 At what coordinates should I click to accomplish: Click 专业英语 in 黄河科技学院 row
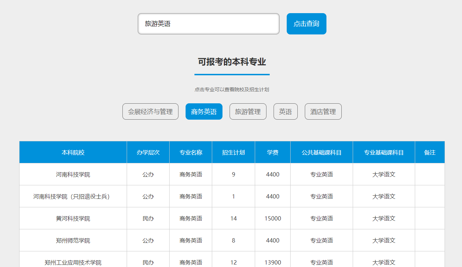[x=322, y=218]
